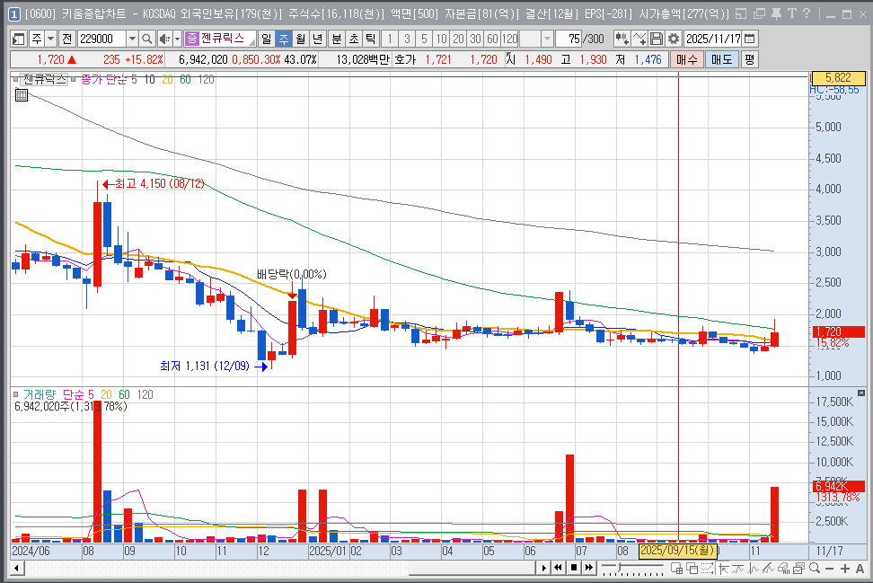The image size is (873, 583).
Task: Click the chart zoom magnifier at bottom
Action: (x=815, y=569)
